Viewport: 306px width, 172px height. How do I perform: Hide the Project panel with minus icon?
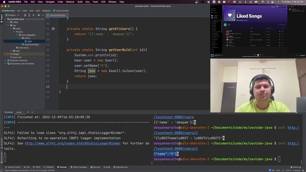pos(43,15)
